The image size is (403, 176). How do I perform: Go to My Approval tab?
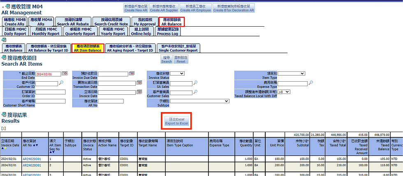click(x=145, y=22)
